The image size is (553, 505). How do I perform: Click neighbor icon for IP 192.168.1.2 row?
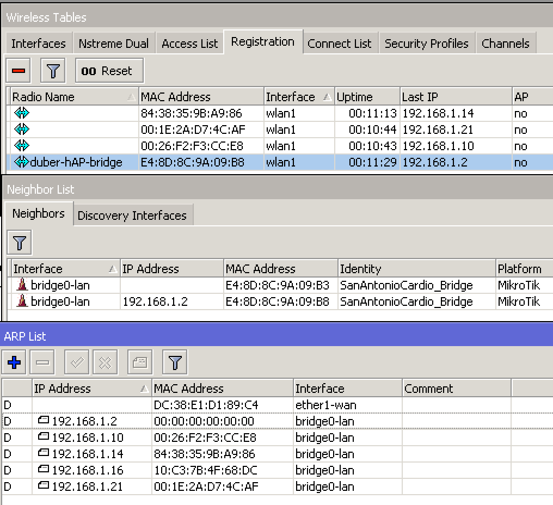(x=22, y=301)
